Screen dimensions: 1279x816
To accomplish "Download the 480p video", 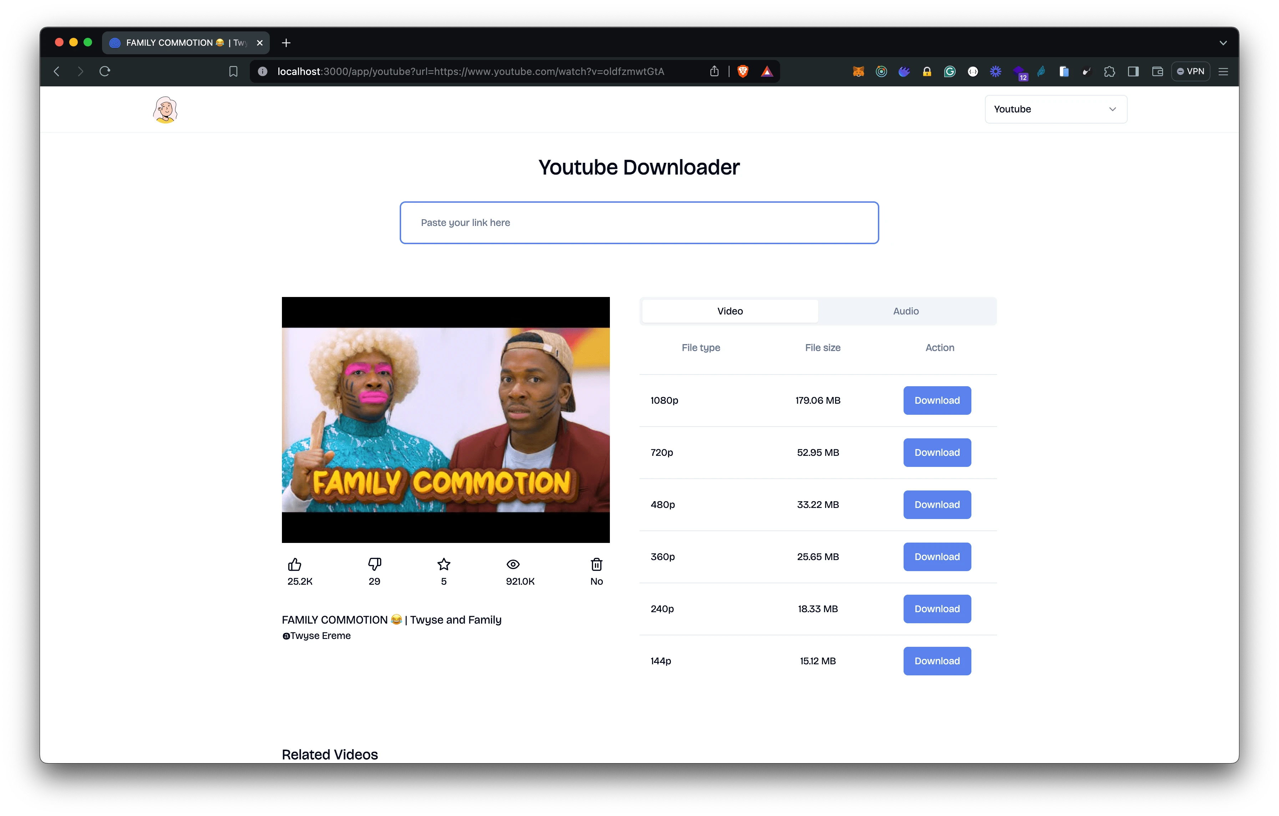I will [937, 504].
